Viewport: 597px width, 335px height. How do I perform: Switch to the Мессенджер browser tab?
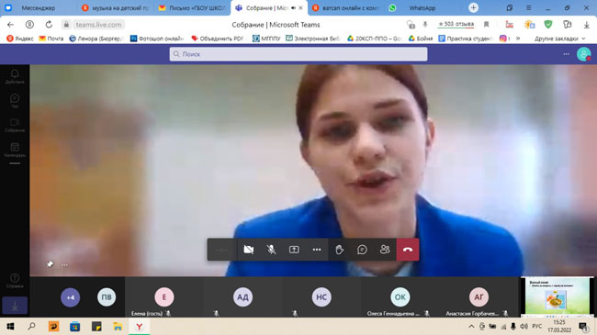coord(38,8)
